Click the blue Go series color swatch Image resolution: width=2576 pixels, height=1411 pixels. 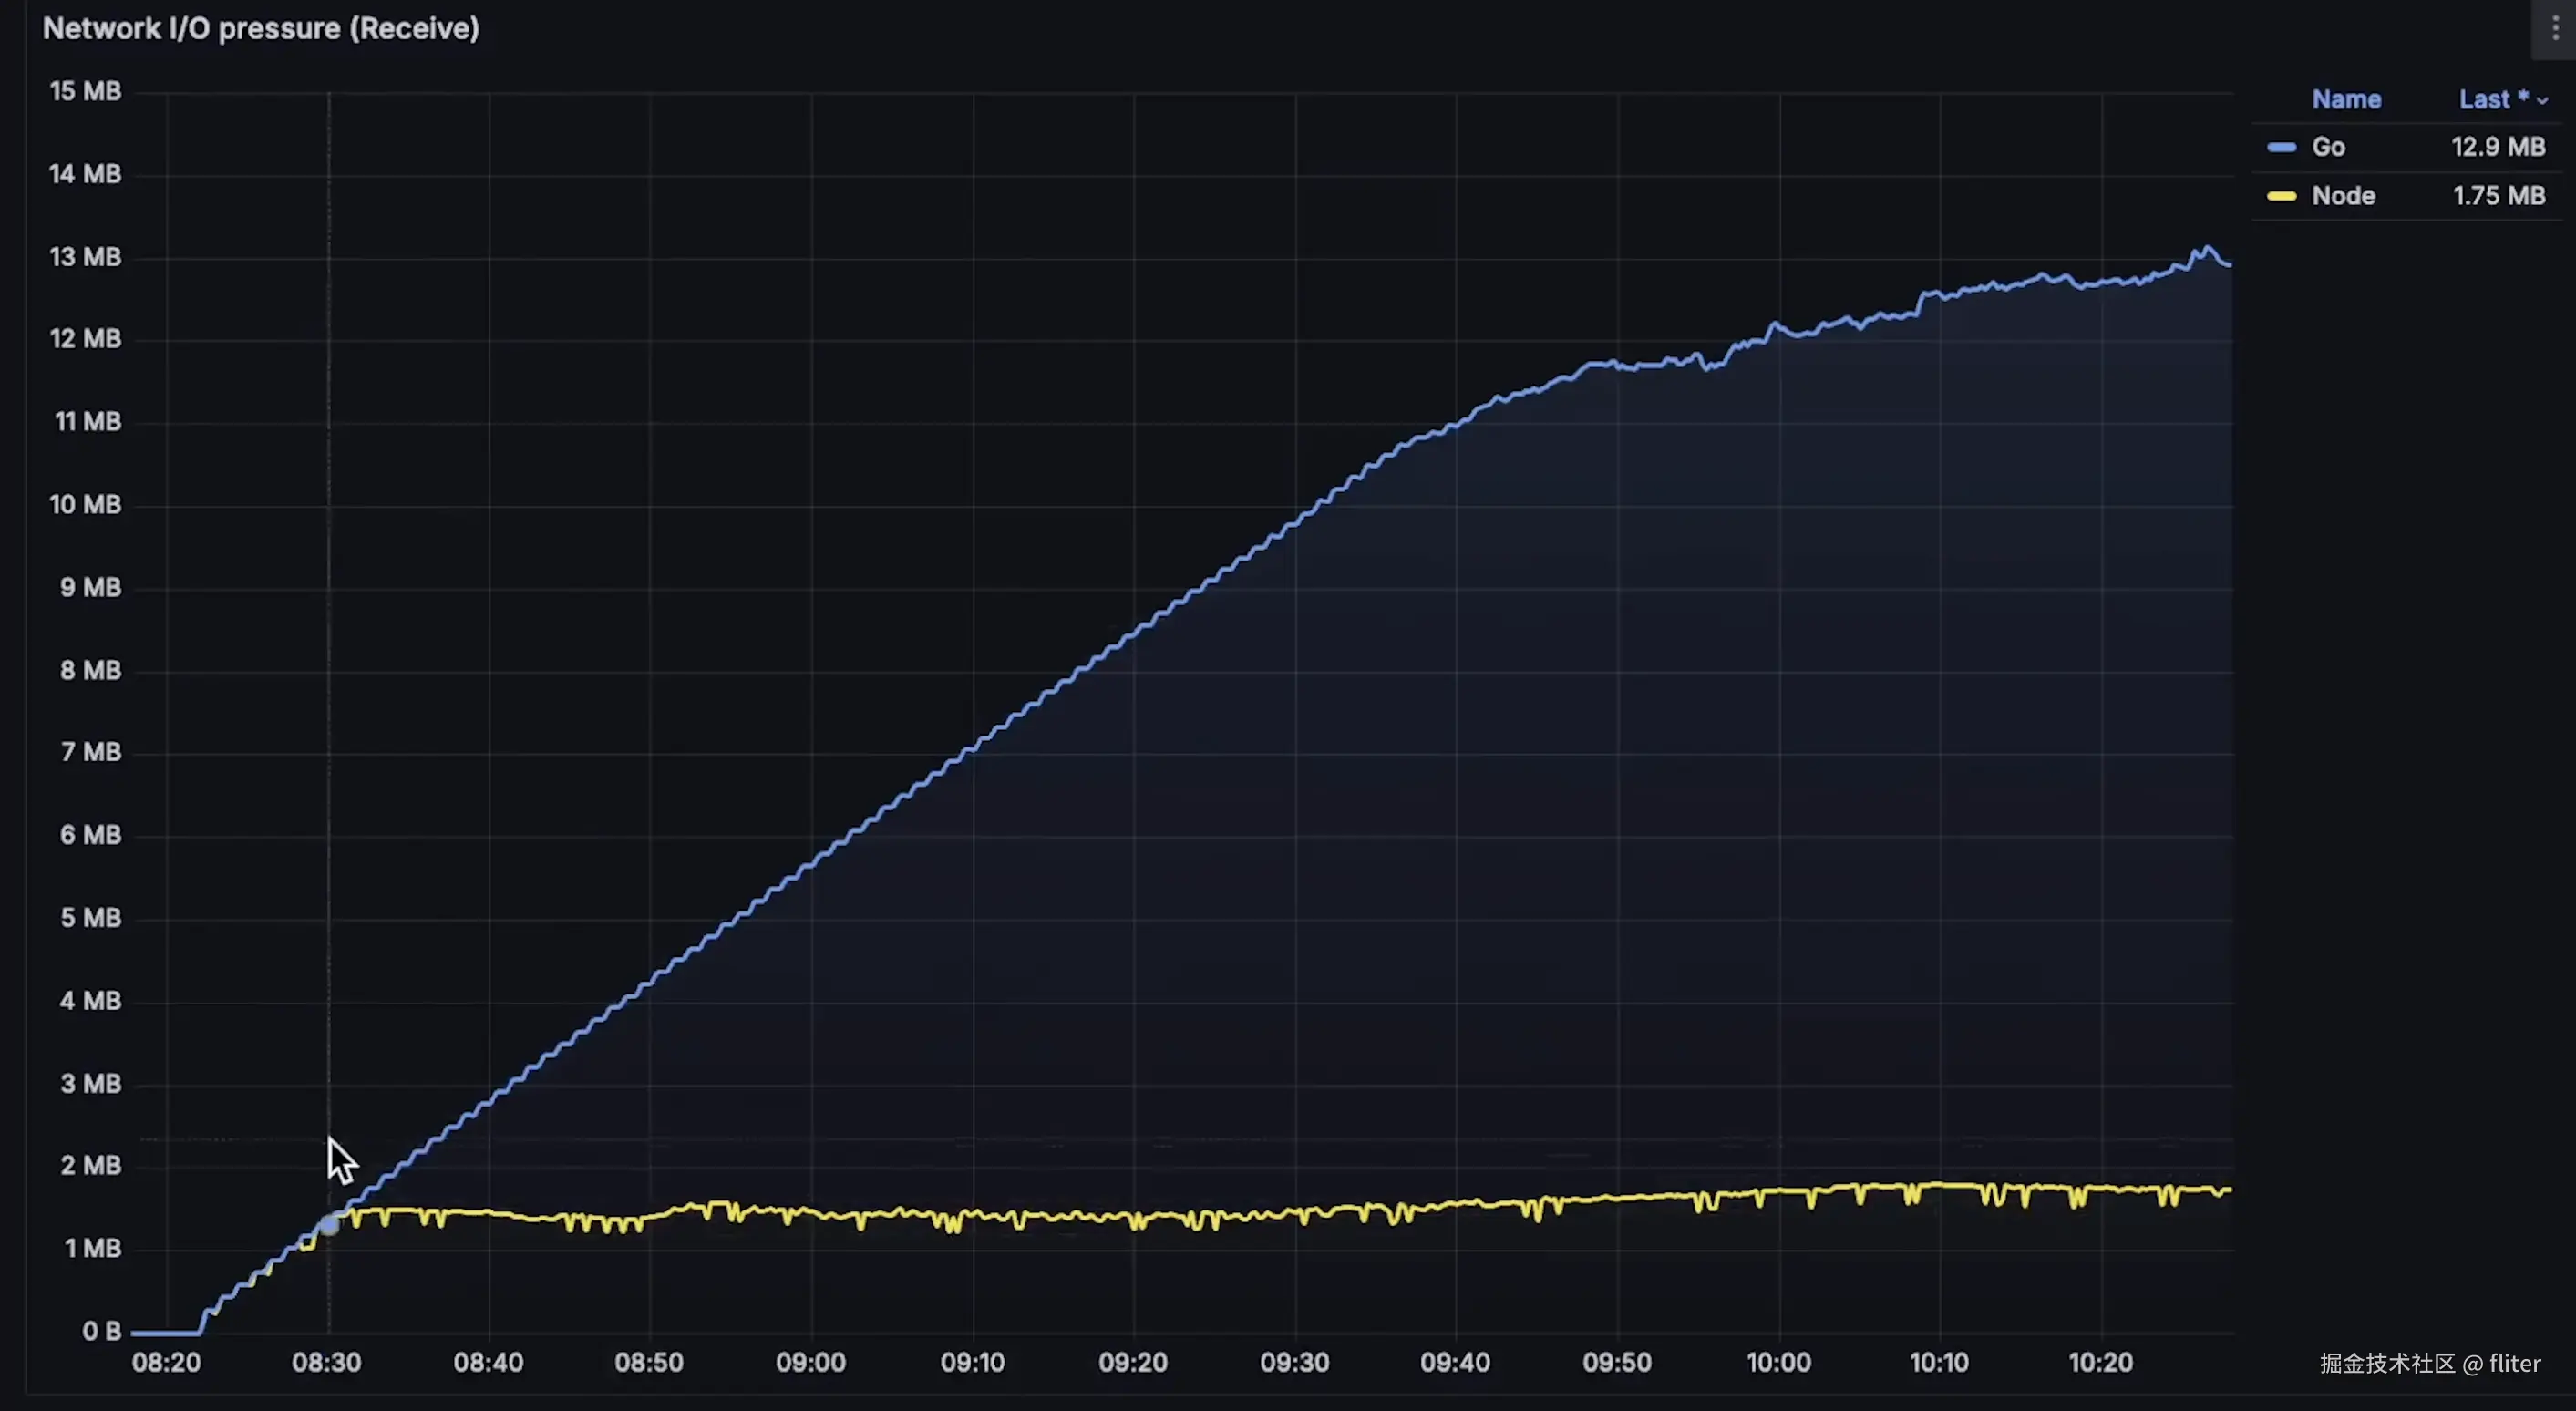click(x=2281, y=147)
